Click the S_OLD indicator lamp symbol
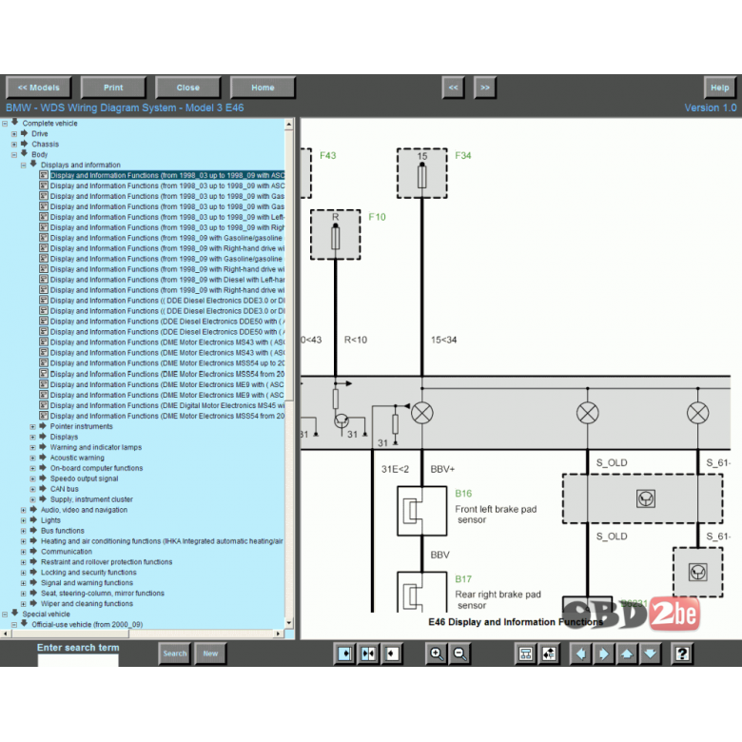This screenshot has width=742, height=742. (587, 413)
